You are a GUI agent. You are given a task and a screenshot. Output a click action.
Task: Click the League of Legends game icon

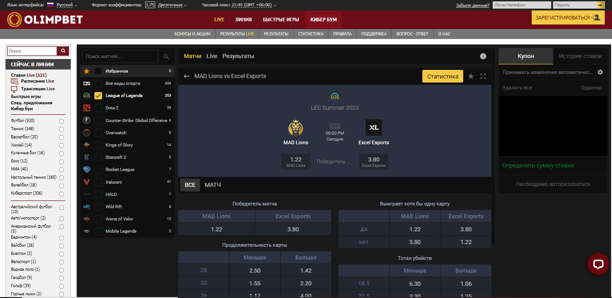(x=87, y=96)
